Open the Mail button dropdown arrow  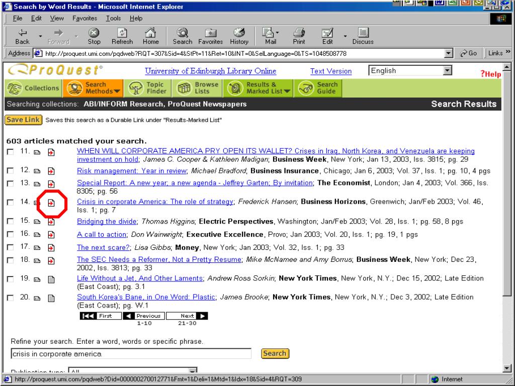278,33
